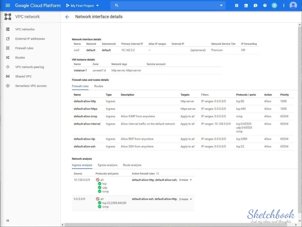
Task: Click the vertical scrollbar down arrow
Action: click(x=300, y=221)
